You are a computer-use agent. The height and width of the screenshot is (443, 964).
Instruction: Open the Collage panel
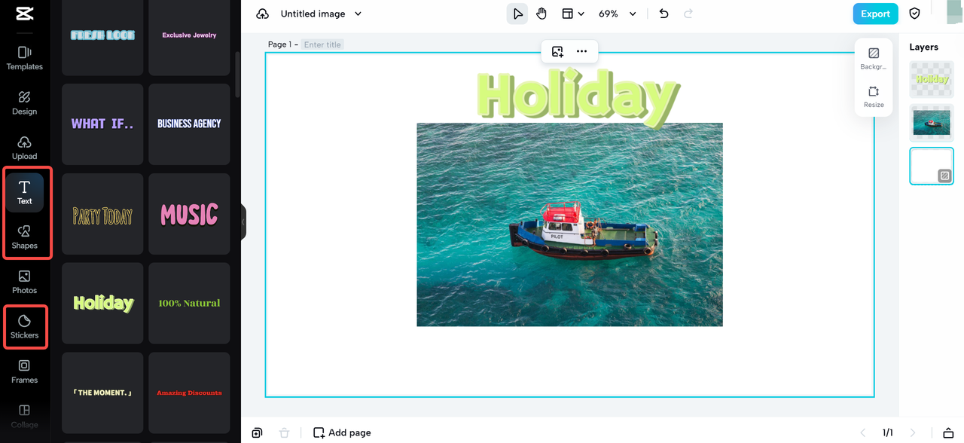tap(25, 416)
